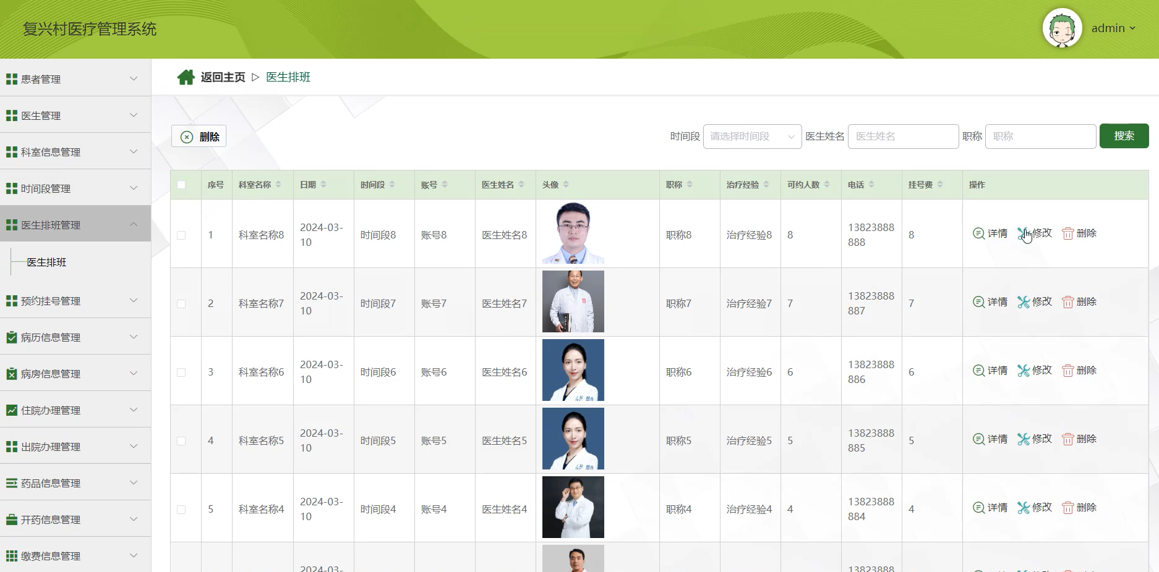1159x572 pixels.
Task: Sort by 挂号费 column arrows
Action: (940, 185)
